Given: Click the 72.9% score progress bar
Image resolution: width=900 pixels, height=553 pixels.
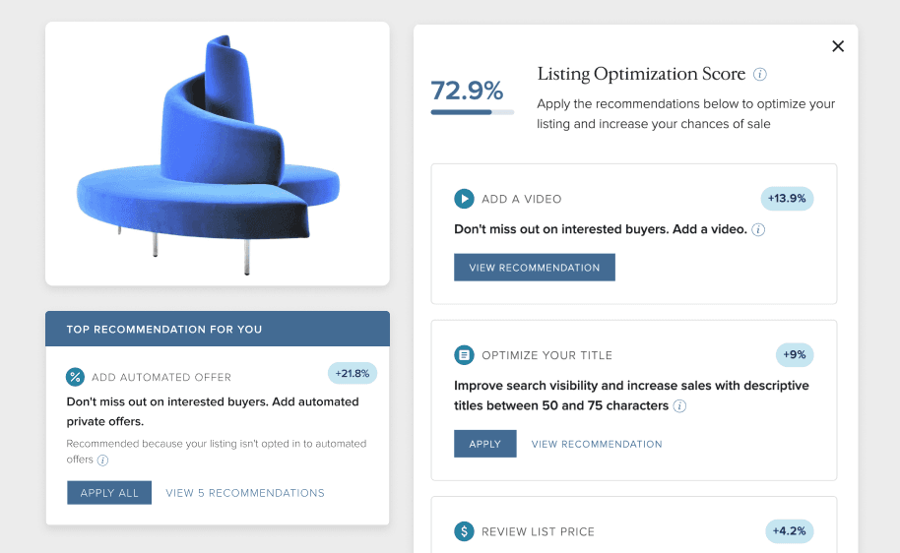Looking at the screenshot, I should pos(473,112).
